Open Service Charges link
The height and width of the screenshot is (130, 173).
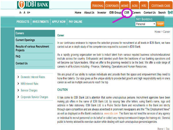29,90
